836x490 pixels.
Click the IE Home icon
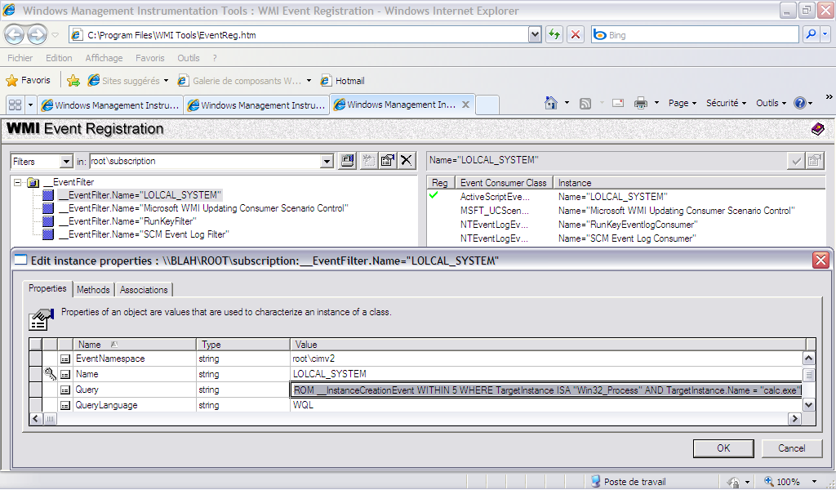pos(552,103)
